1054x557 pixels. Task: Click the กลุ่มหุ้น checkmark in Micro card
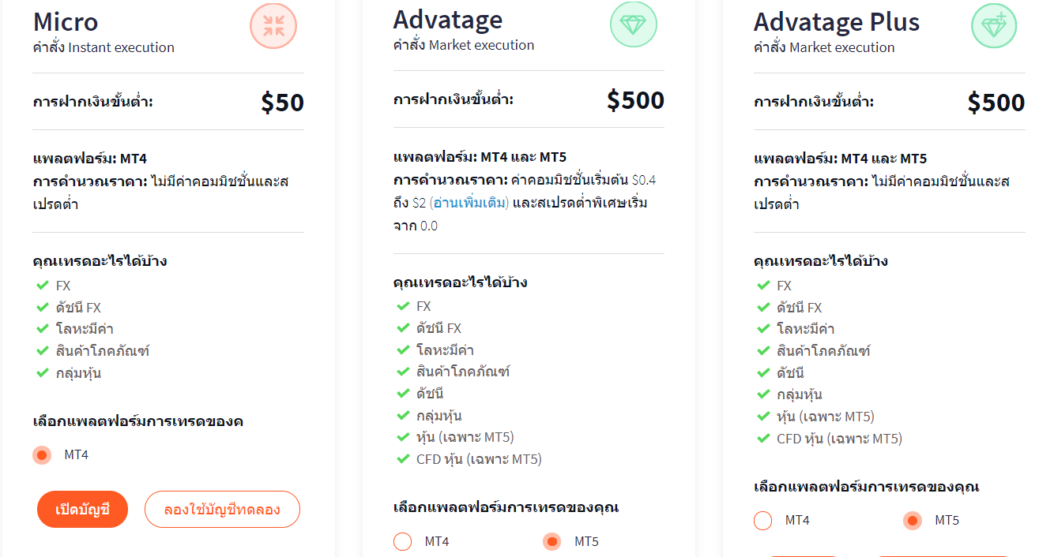click(43, 372)
